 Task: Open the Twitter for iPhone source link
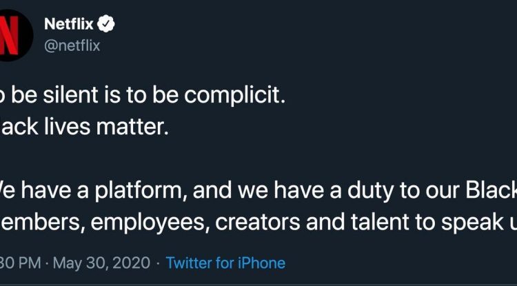coord(225,263)
